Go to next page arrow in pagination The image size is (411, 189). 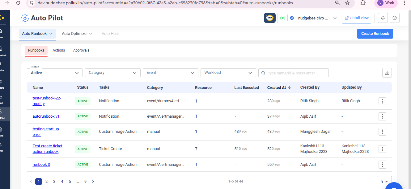93,182
